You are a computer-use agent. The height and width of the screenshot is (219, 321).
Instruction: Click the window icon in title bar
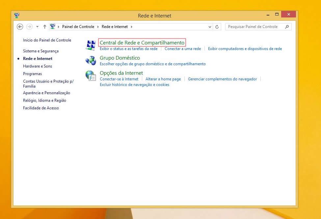click(17, 15)
